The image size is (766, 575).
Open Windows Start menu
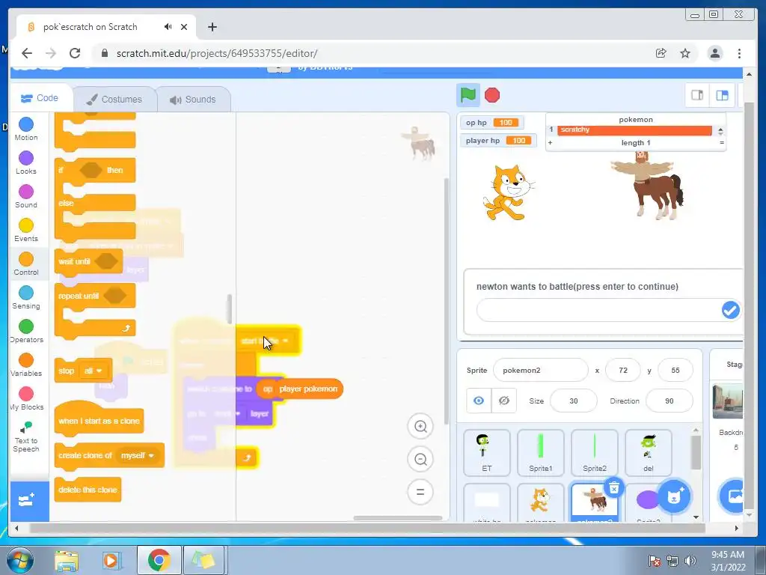point(19,560)
